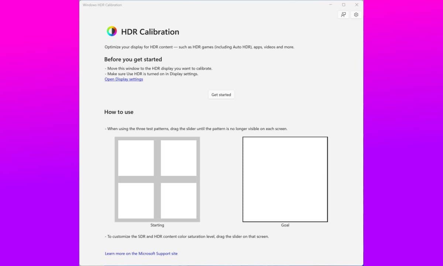Click the 'Starting' caption label
This screenshot has height=266, width=443.
click(157, 225)
